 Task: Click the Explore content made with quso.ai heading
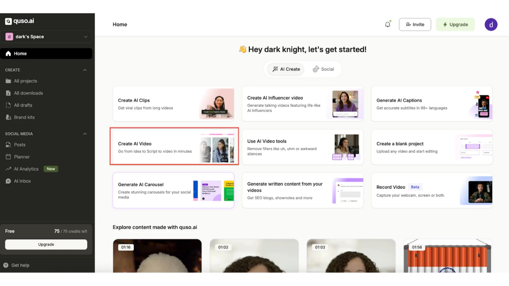point(155,227)
